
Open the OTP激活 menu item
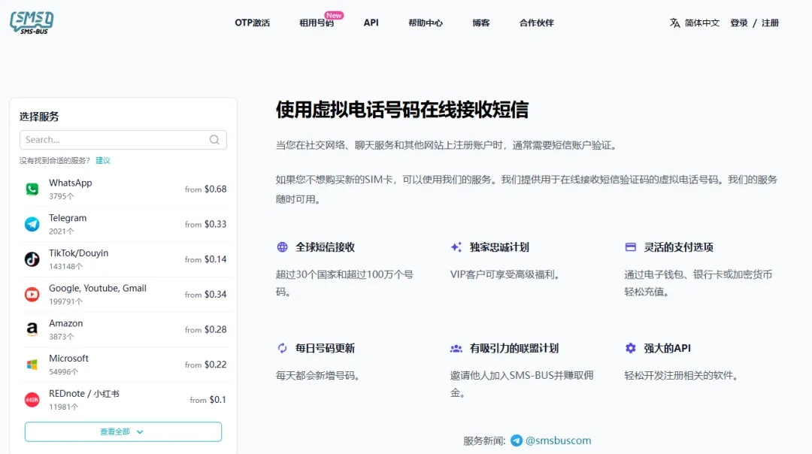click(x=252, y=23)
